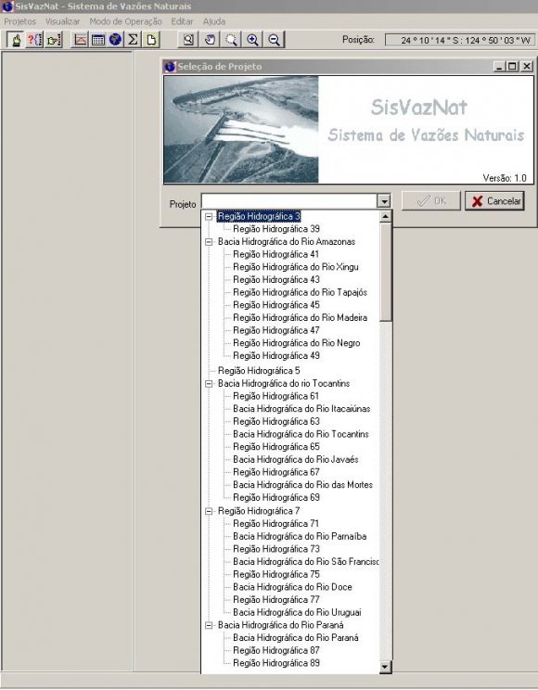
Task: Click the zoom to full extent icon
Action: point(188,40)
